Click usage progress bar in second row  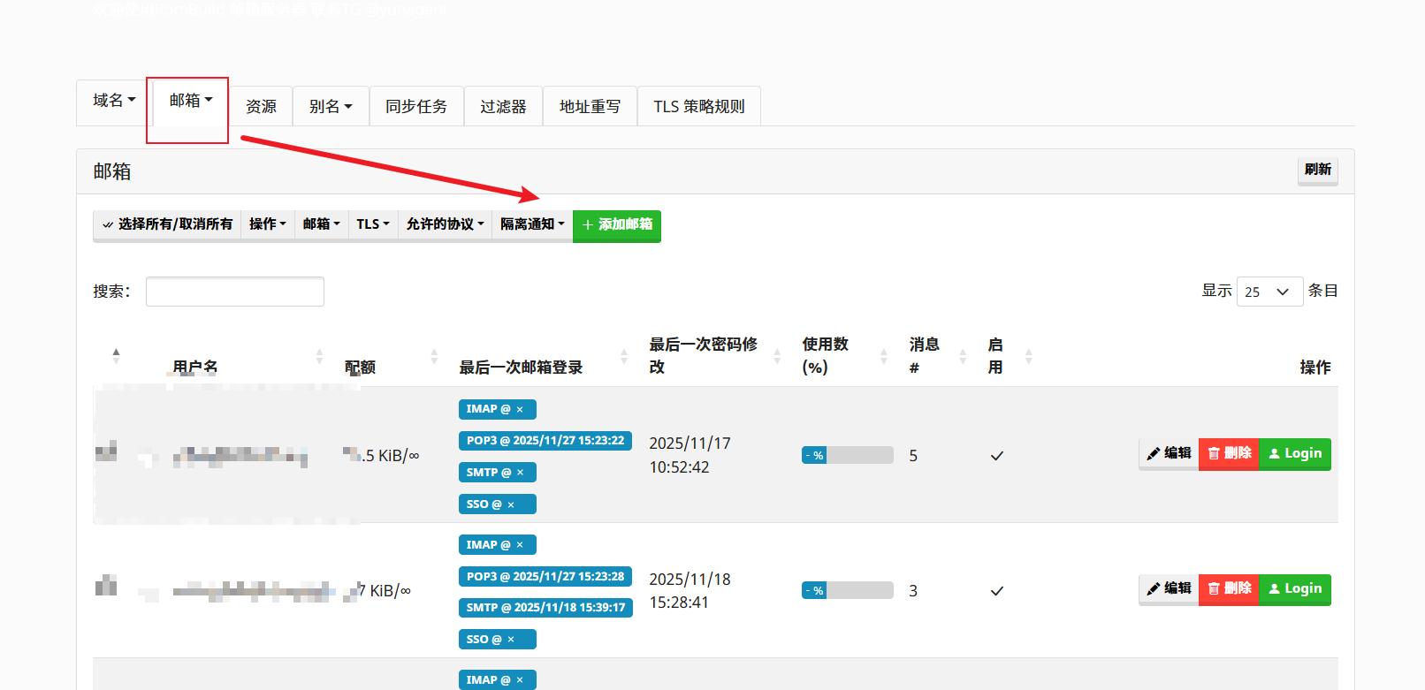(x=848, y=591)
